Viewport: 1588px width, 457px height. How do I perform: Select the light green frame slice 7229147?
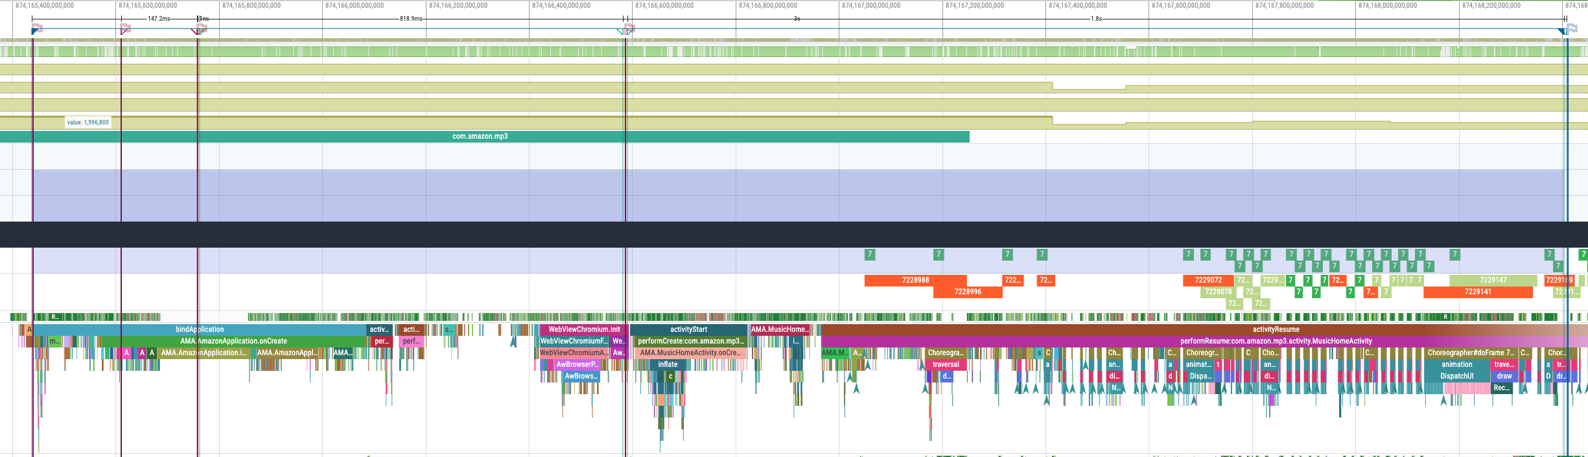1493,280
